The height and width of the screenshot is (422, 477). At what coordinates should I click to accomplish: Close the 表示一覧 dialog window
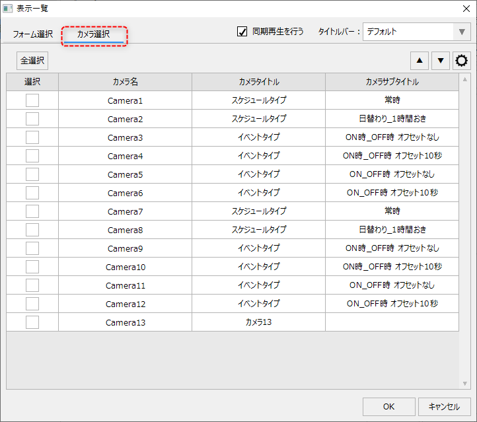coord(464,8)
